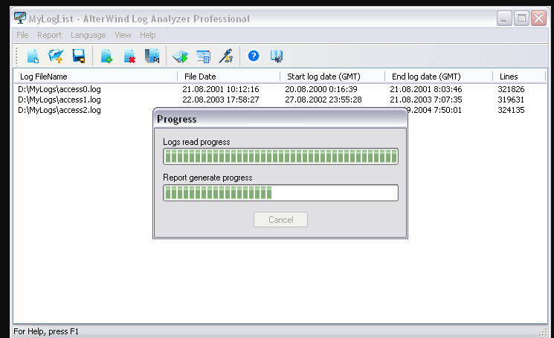Viewport: 554px width, 338px height.
Task: Open the View menu
Action: [x=123, y=35]
